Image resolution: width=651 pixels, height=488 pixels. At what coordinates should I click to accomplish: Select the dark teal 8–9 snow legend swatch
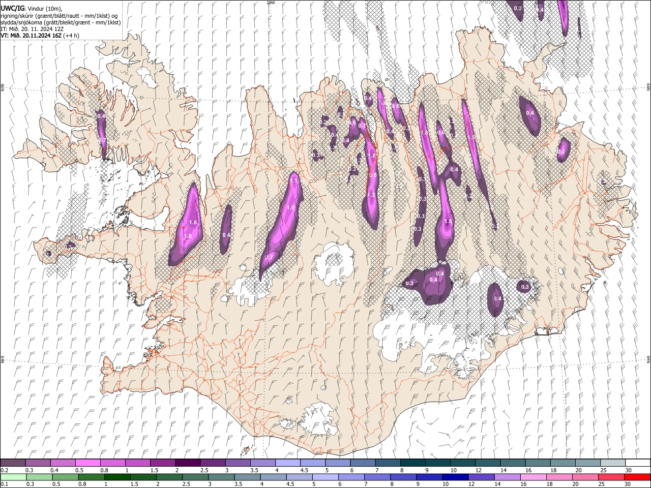click(412, 463)
